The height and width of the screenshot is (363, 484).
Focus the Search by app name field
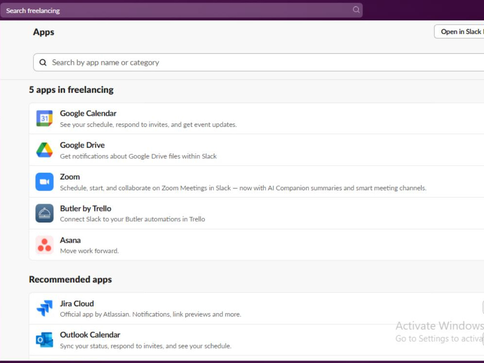click(258, 62)
